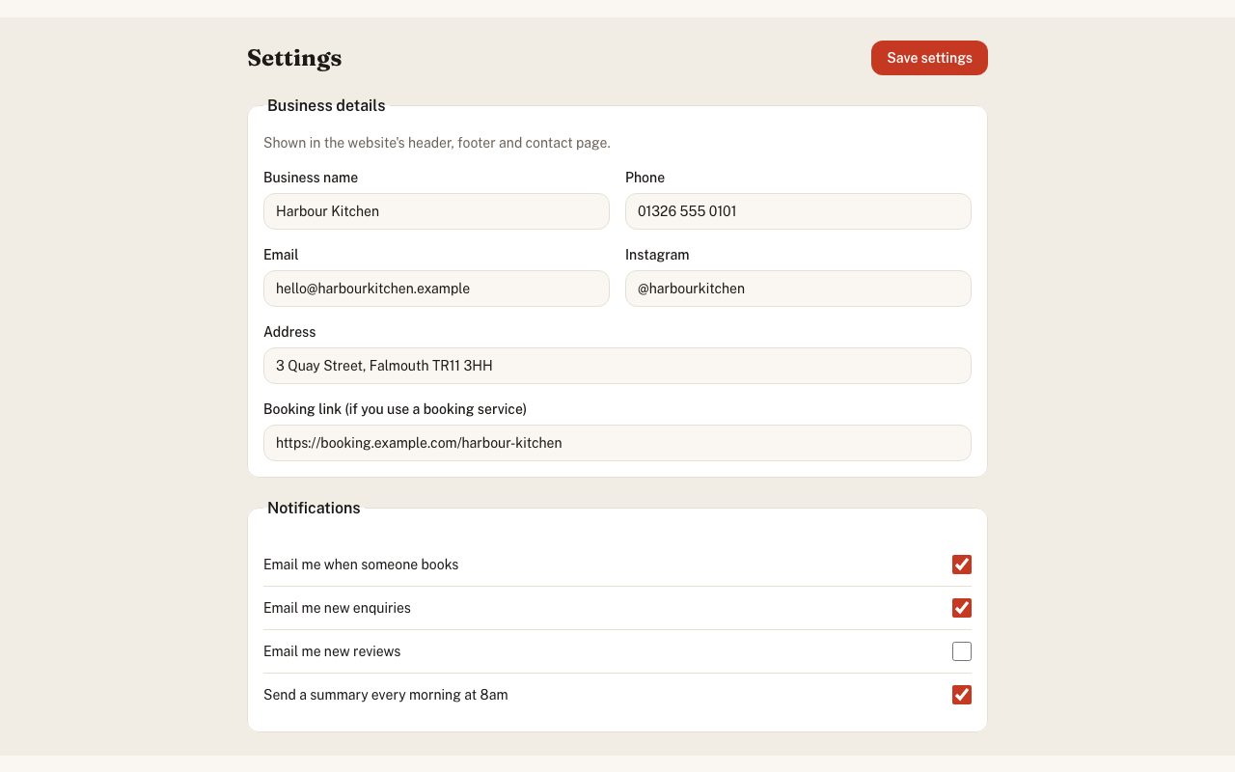The image size is (1235, 772).
Task: Click the 'Address' field label
Action: click(x=289, y=332)
